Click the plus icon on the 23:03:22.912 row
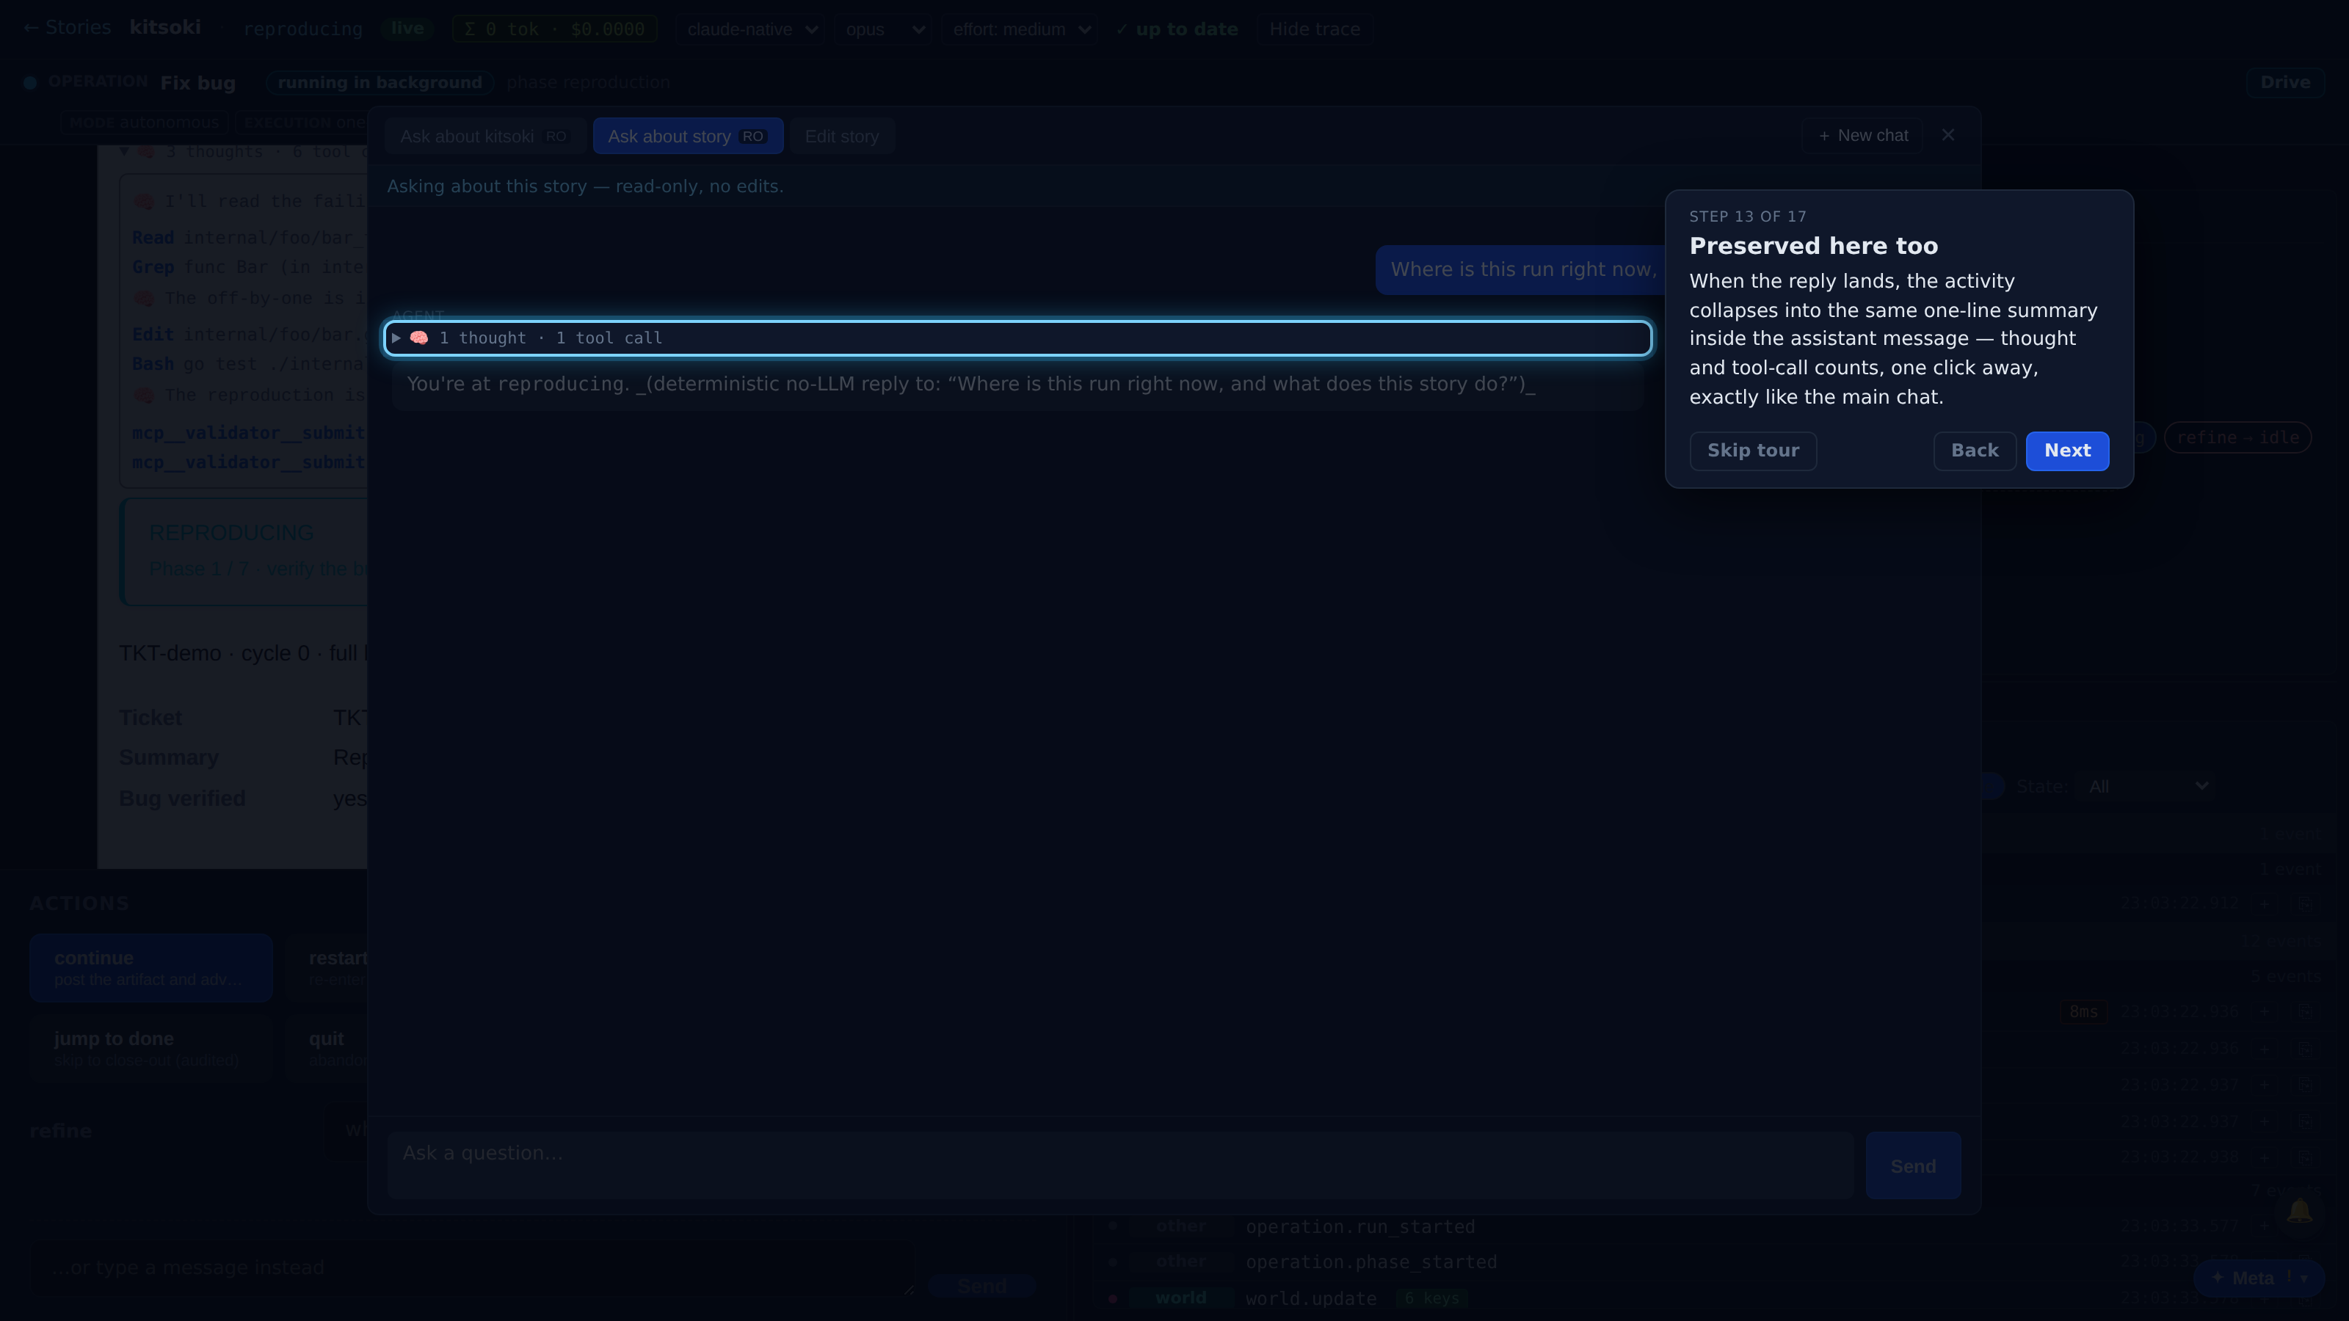Screen dimensions: 2349x1321 [2265, 903]
